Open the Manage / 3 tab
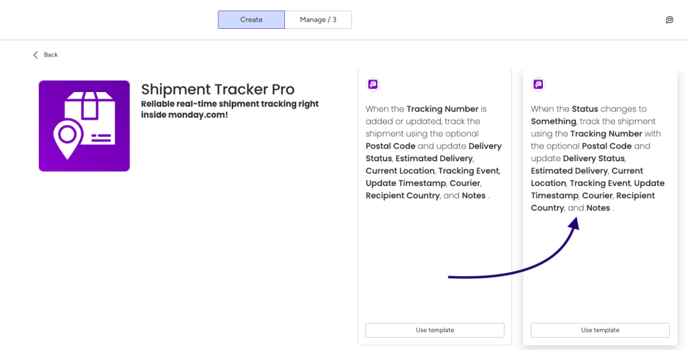This screenshot has width=688, height=350. [318, 19]
